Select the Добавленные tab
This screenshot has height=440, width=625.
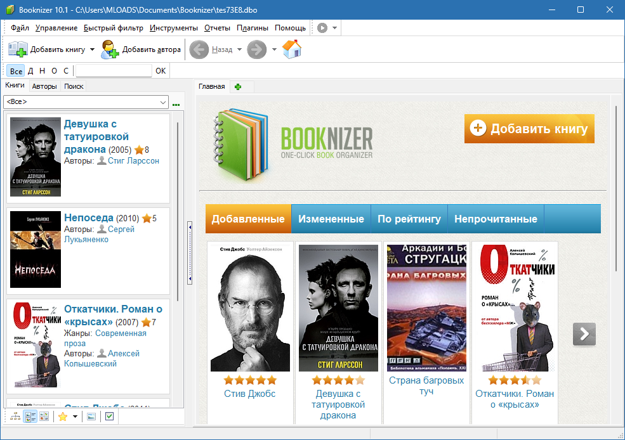point(248,219)
